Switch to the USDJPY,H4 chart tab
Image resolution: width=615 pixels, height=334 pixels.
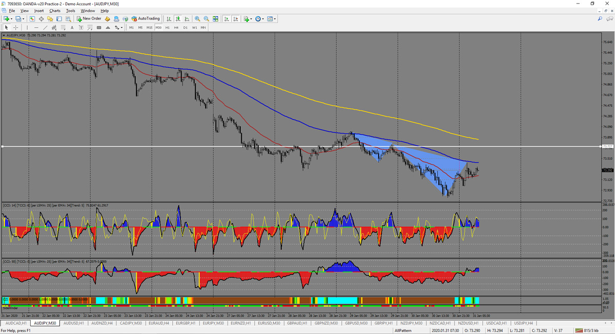(524, 323)
